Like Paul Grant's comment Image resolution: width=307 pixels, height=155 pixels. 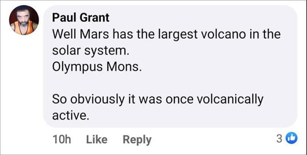[97, 139]
